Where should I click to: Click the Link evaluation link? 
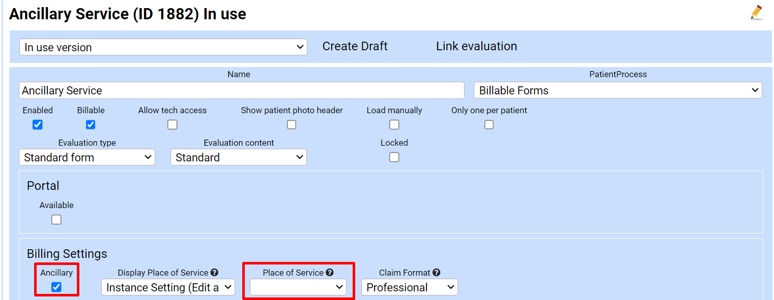[x=476, y=46]
